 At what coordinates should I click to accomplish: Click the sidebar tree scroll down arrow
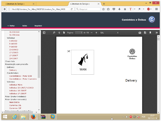pos(39,110)
